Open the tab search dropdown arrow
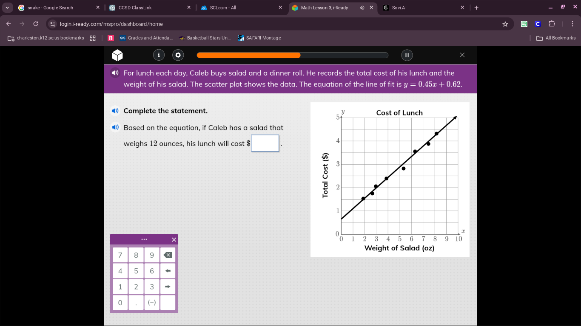The width and height of the screenshot is (581, 326). pyautogui.click(x=7, y=8)
